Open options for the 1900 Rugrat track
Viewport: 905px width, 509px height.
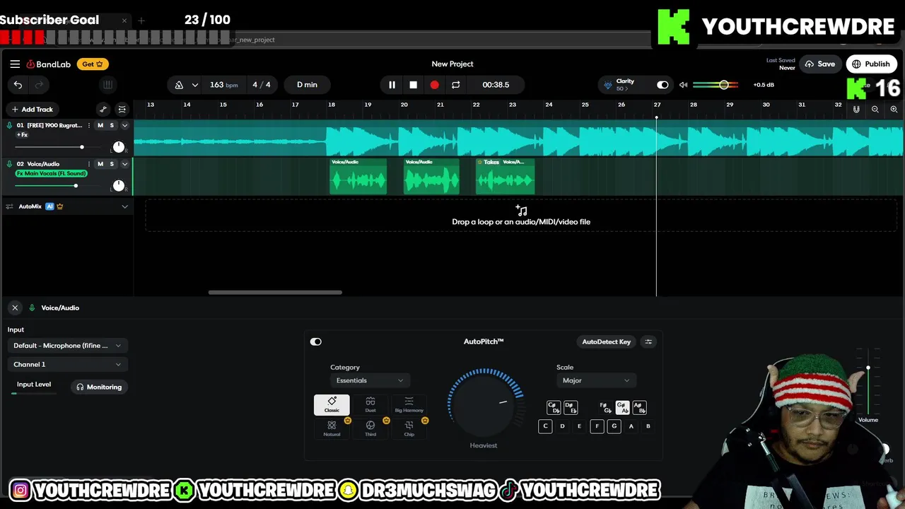click(88, 125)
